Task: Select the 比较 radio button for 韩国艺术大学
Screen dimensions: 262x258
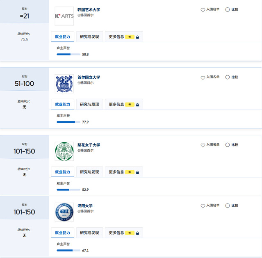Action: 228,10
